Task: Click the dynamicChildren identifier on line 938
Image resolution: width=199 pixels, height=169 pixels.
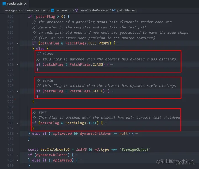Action: (95, 134)
